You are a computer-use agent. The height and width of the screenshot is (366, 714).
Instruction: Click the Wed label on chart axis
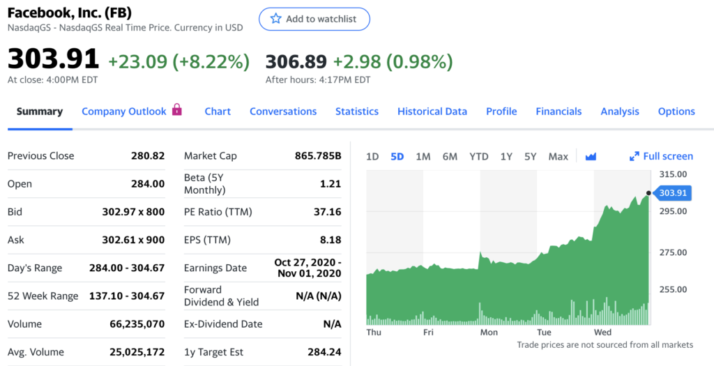click(x=602, y=333)
